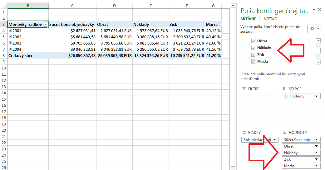Open the Hodnoty field dropdown in STĹPCE
This screenshot has width=325, height=170.
tap(316, 96)
